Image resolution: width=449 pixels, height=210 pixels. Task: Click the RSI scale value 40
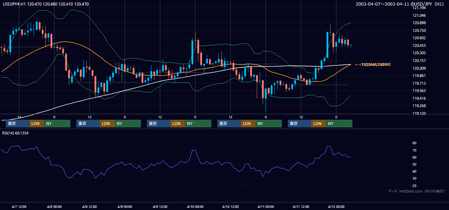[x=415, y=171]
